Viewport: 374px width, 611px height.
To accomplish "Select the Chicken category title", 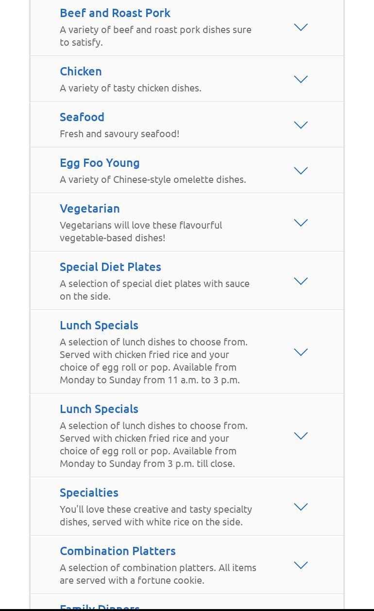I will tap(81, 72).
